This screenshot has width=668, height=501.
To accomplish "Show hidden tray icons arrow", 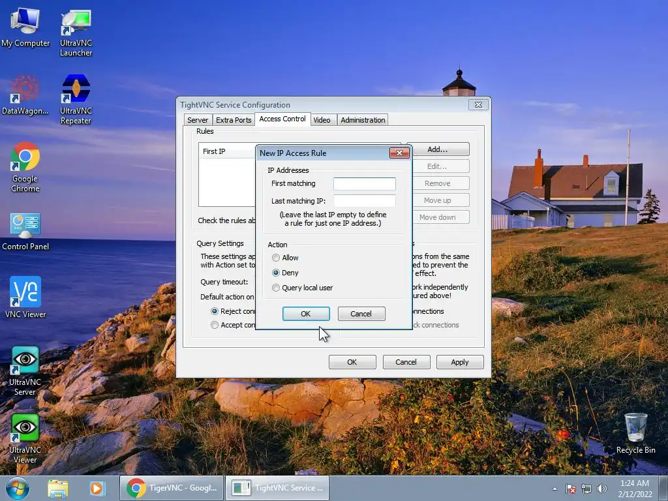I will 554,489.
